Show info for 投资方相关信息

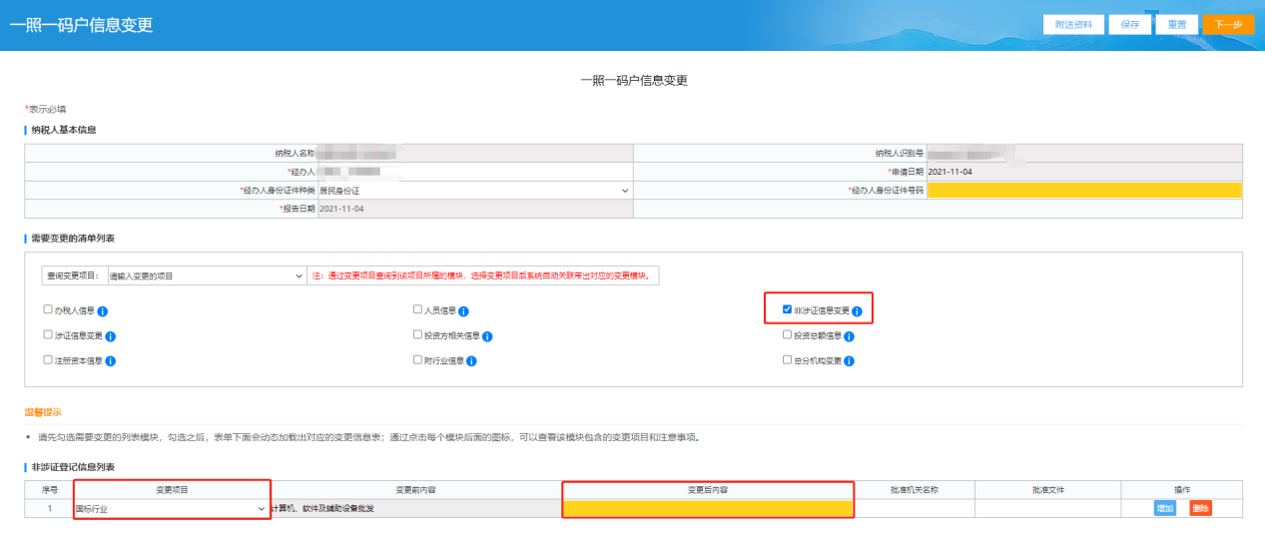pyautogui.click(x=487, y=336)
